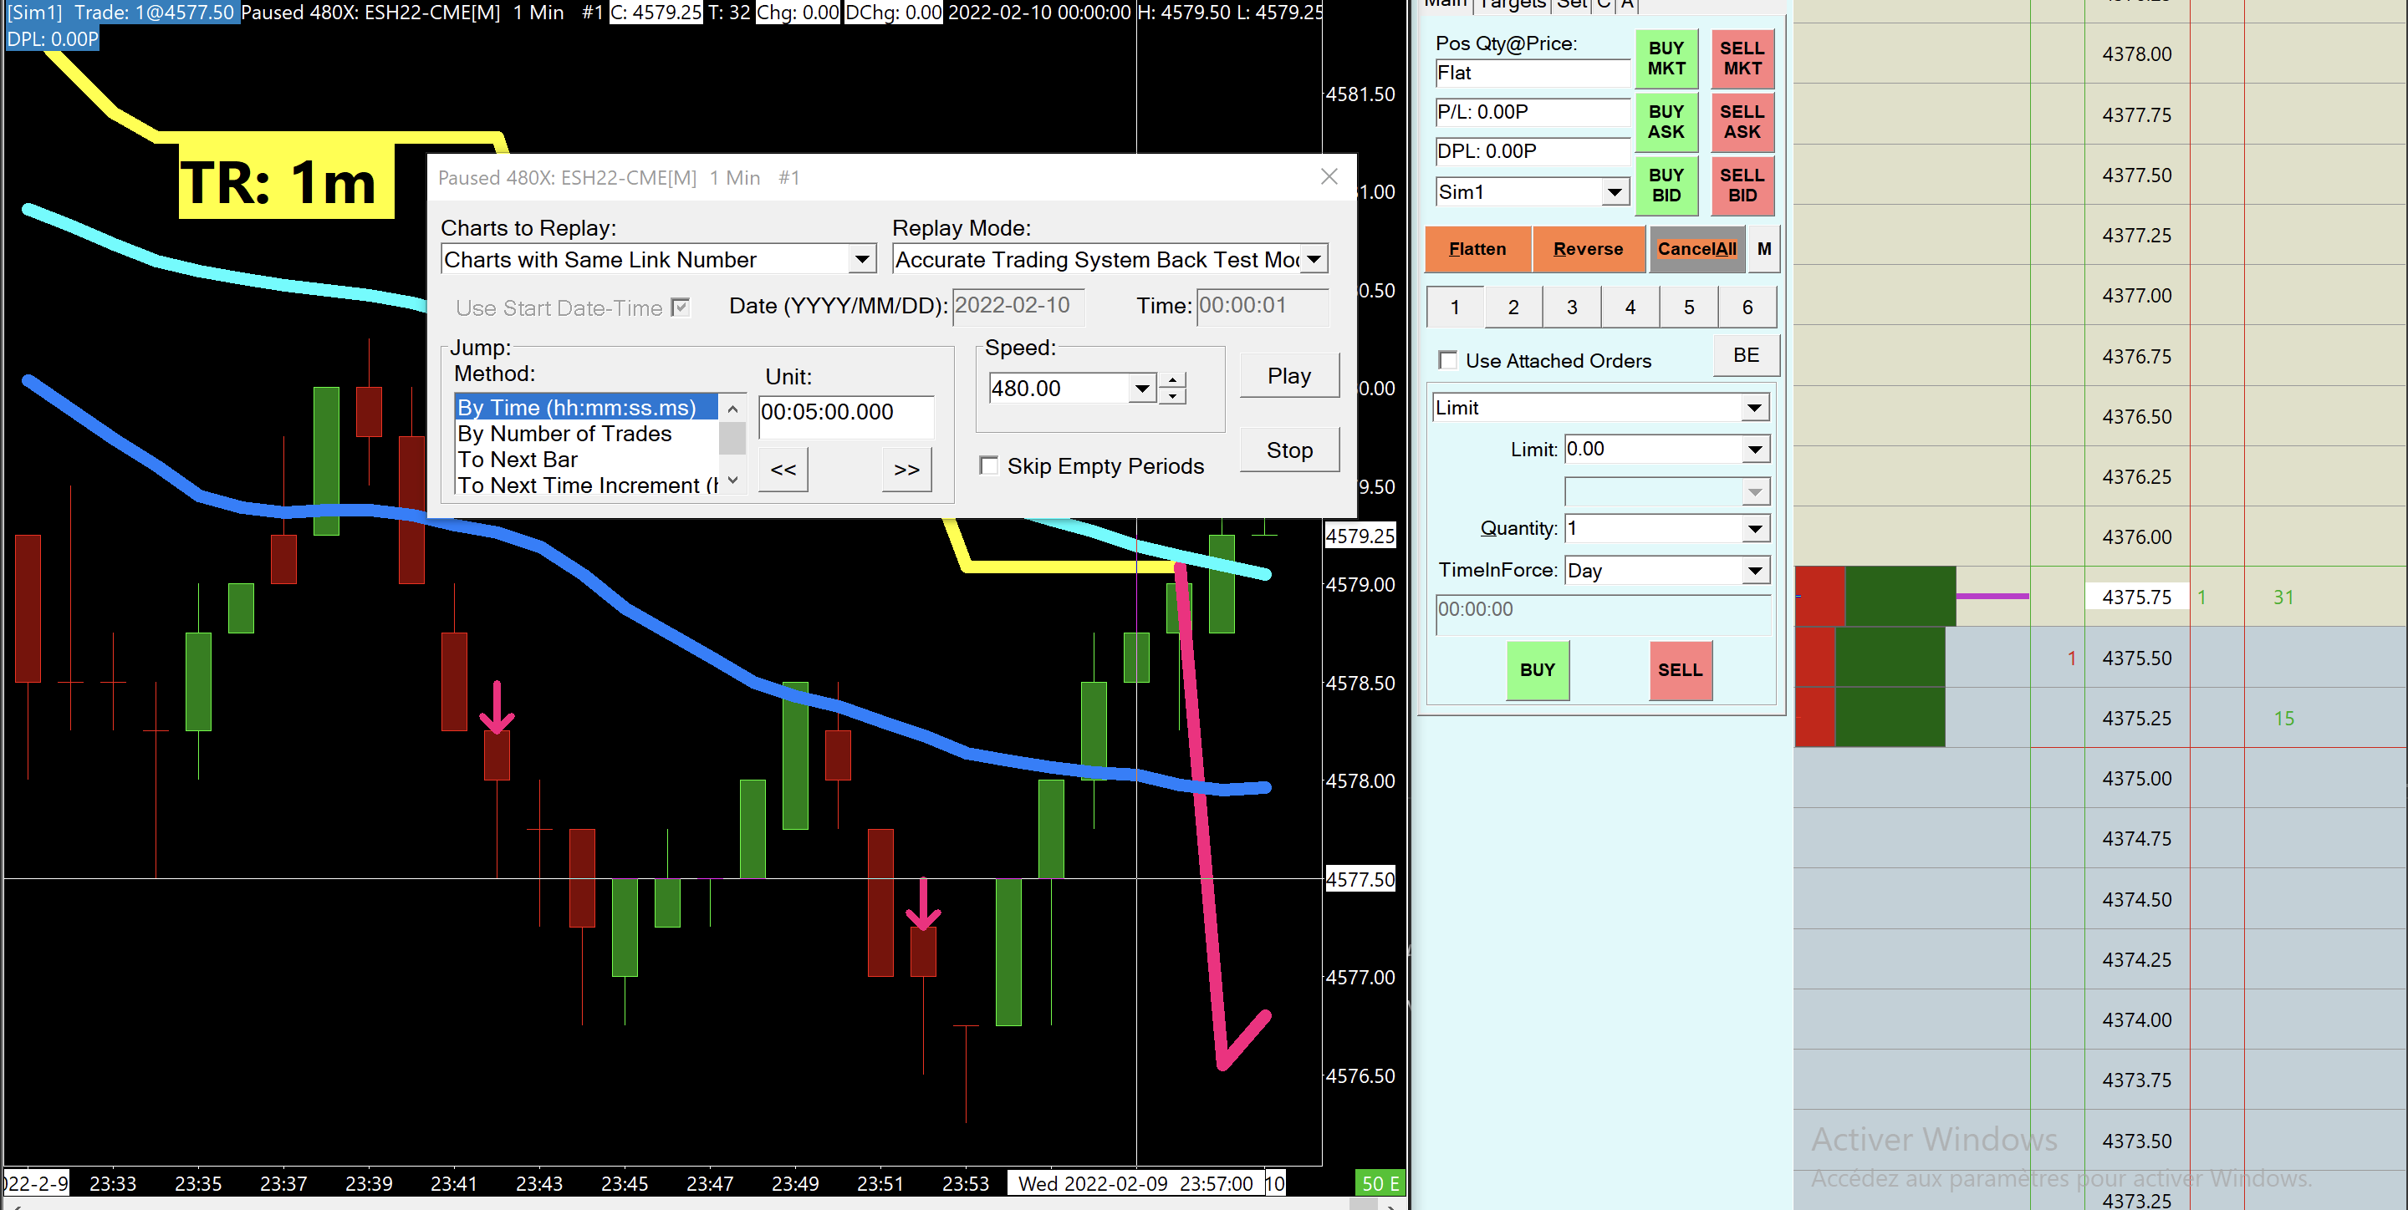Toggle Use Attached Orders checkbox
Image resolution: width=2408 pixels, height=1210 pixels.
[1448, 361]
